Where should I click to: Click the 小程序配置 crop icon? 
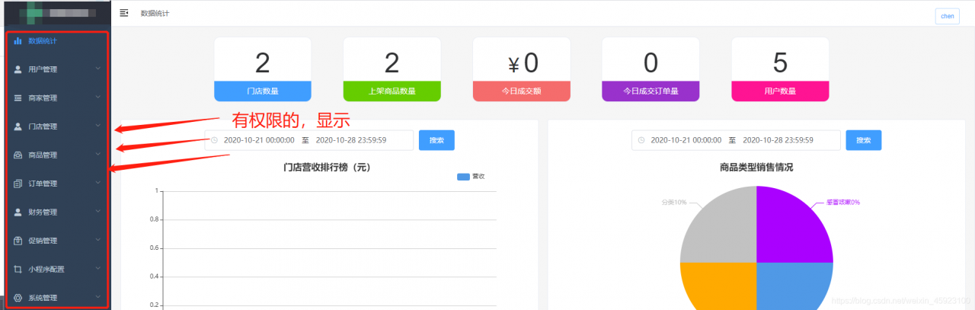pos(18,270)
